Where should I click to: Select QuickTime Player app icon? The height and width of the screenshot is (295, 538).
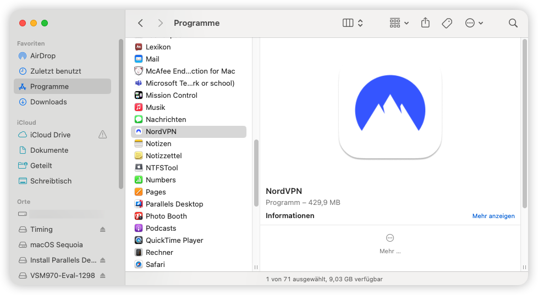click(139, 240)
